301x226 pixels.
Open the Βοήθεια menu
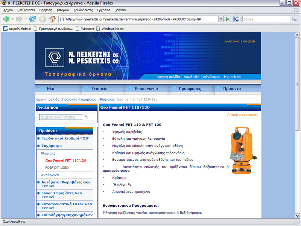(120, 10)
